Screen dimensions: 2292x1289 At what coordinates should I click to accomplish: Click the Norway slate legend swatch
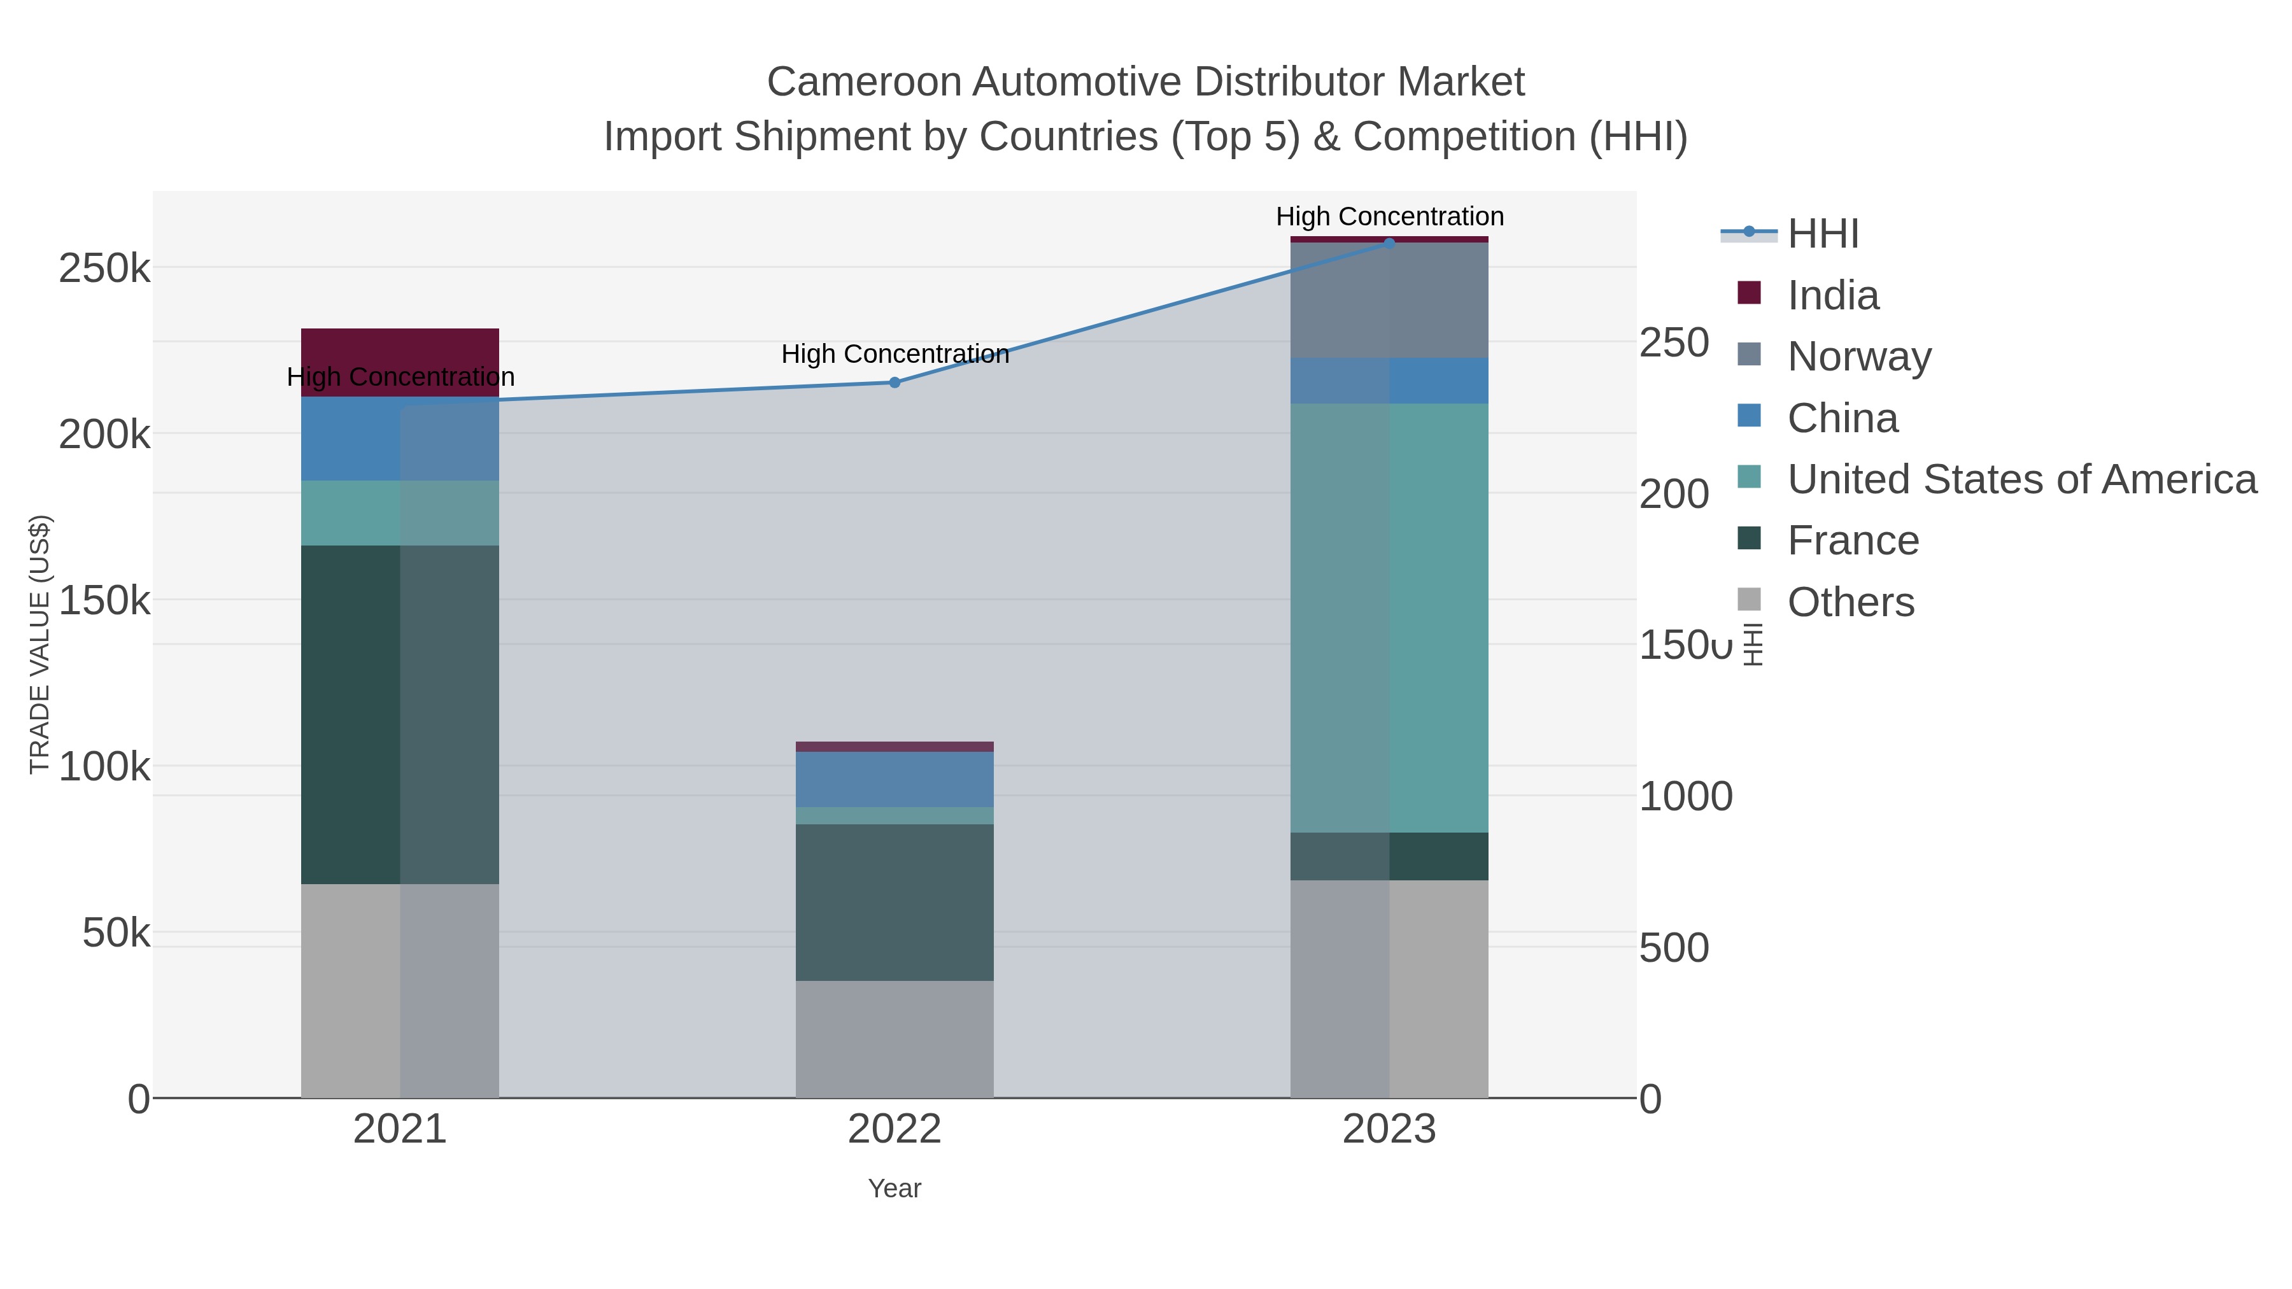pyautogui.click(x=1750, y=354)
